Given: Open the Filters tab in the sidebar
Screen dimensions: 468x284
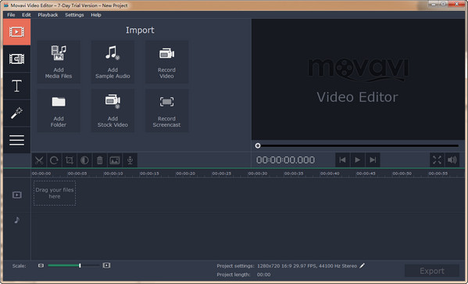Looking at the screenshot, I should tap(16, 59).
